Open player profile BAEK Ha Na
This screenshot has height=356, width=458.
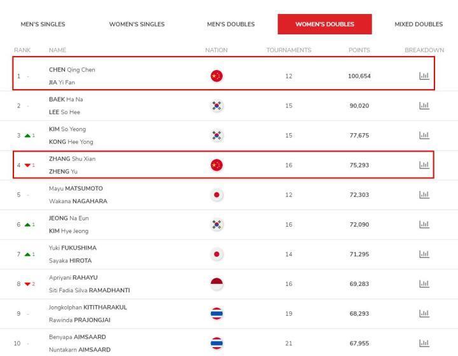[x=66, y=99]
